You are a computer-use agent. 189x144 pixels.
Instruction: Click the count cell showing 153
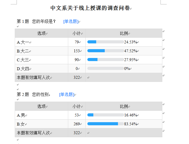(77, 51)
